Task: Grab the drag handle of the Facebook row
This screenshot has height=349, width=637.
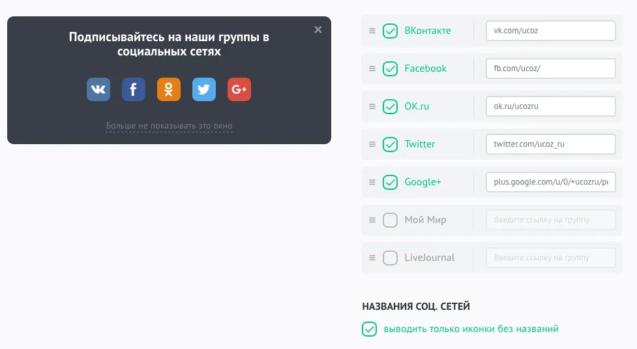Action: click(x=372, y=68)
